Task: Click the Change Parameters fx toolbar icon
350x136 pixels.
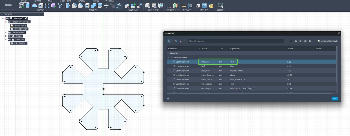Action: pyautogui.click(x=119, y=5)
